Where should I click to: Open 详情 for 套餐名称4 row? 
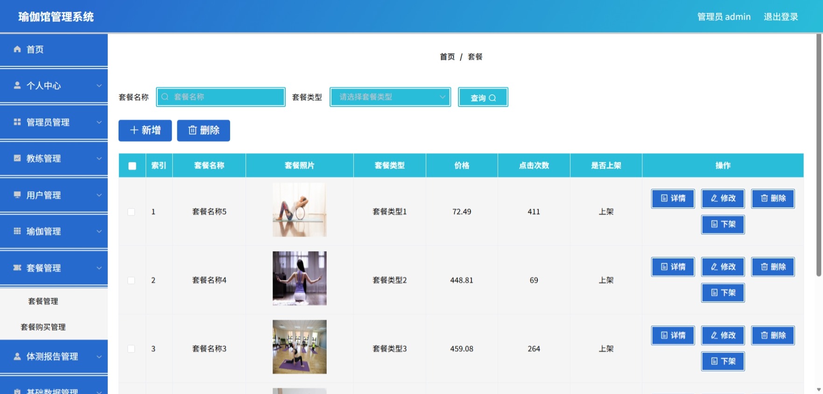(673, 267)
